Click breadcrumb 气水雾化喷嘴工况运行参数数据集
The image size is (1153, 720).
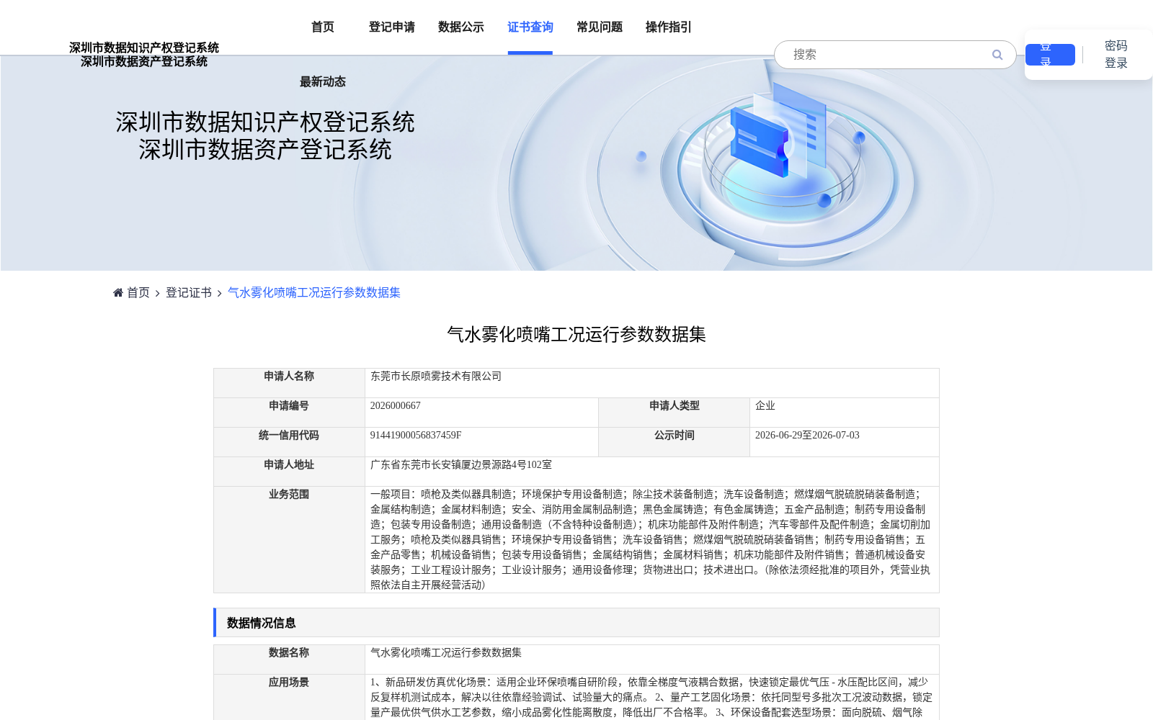point(314,292)
